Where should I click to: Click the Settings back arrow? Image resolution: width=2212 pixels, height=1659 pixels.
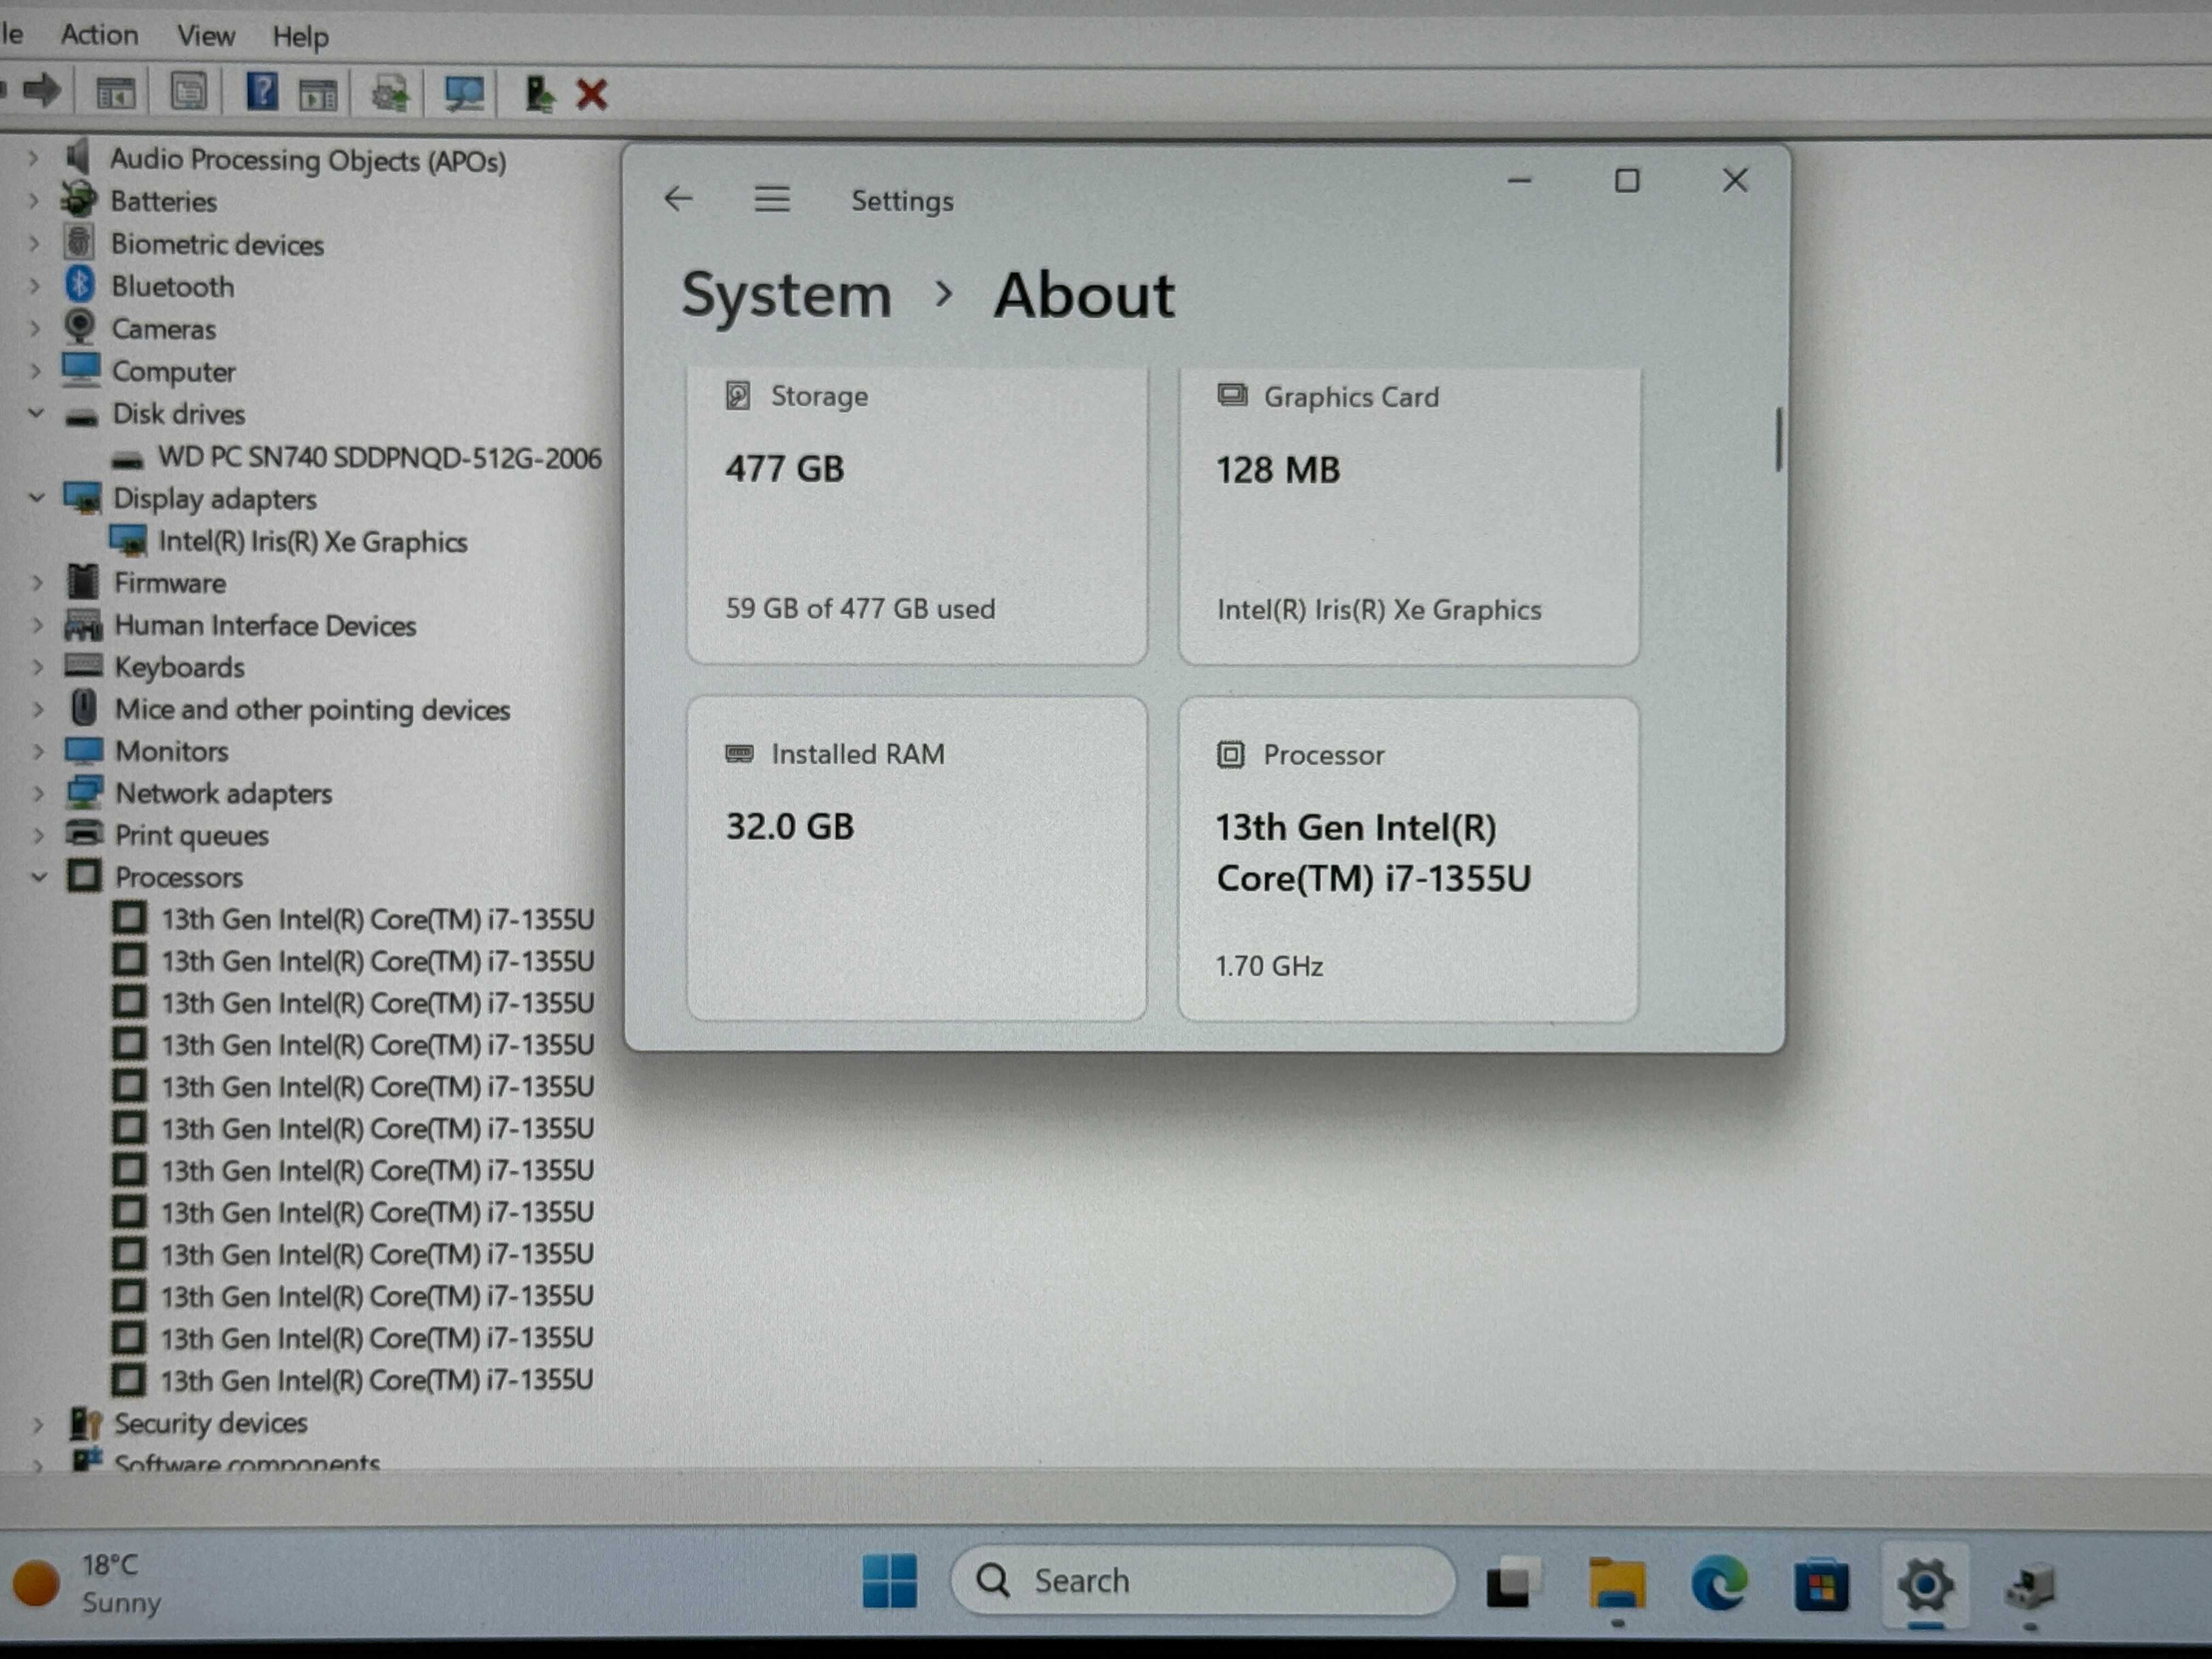678,199
